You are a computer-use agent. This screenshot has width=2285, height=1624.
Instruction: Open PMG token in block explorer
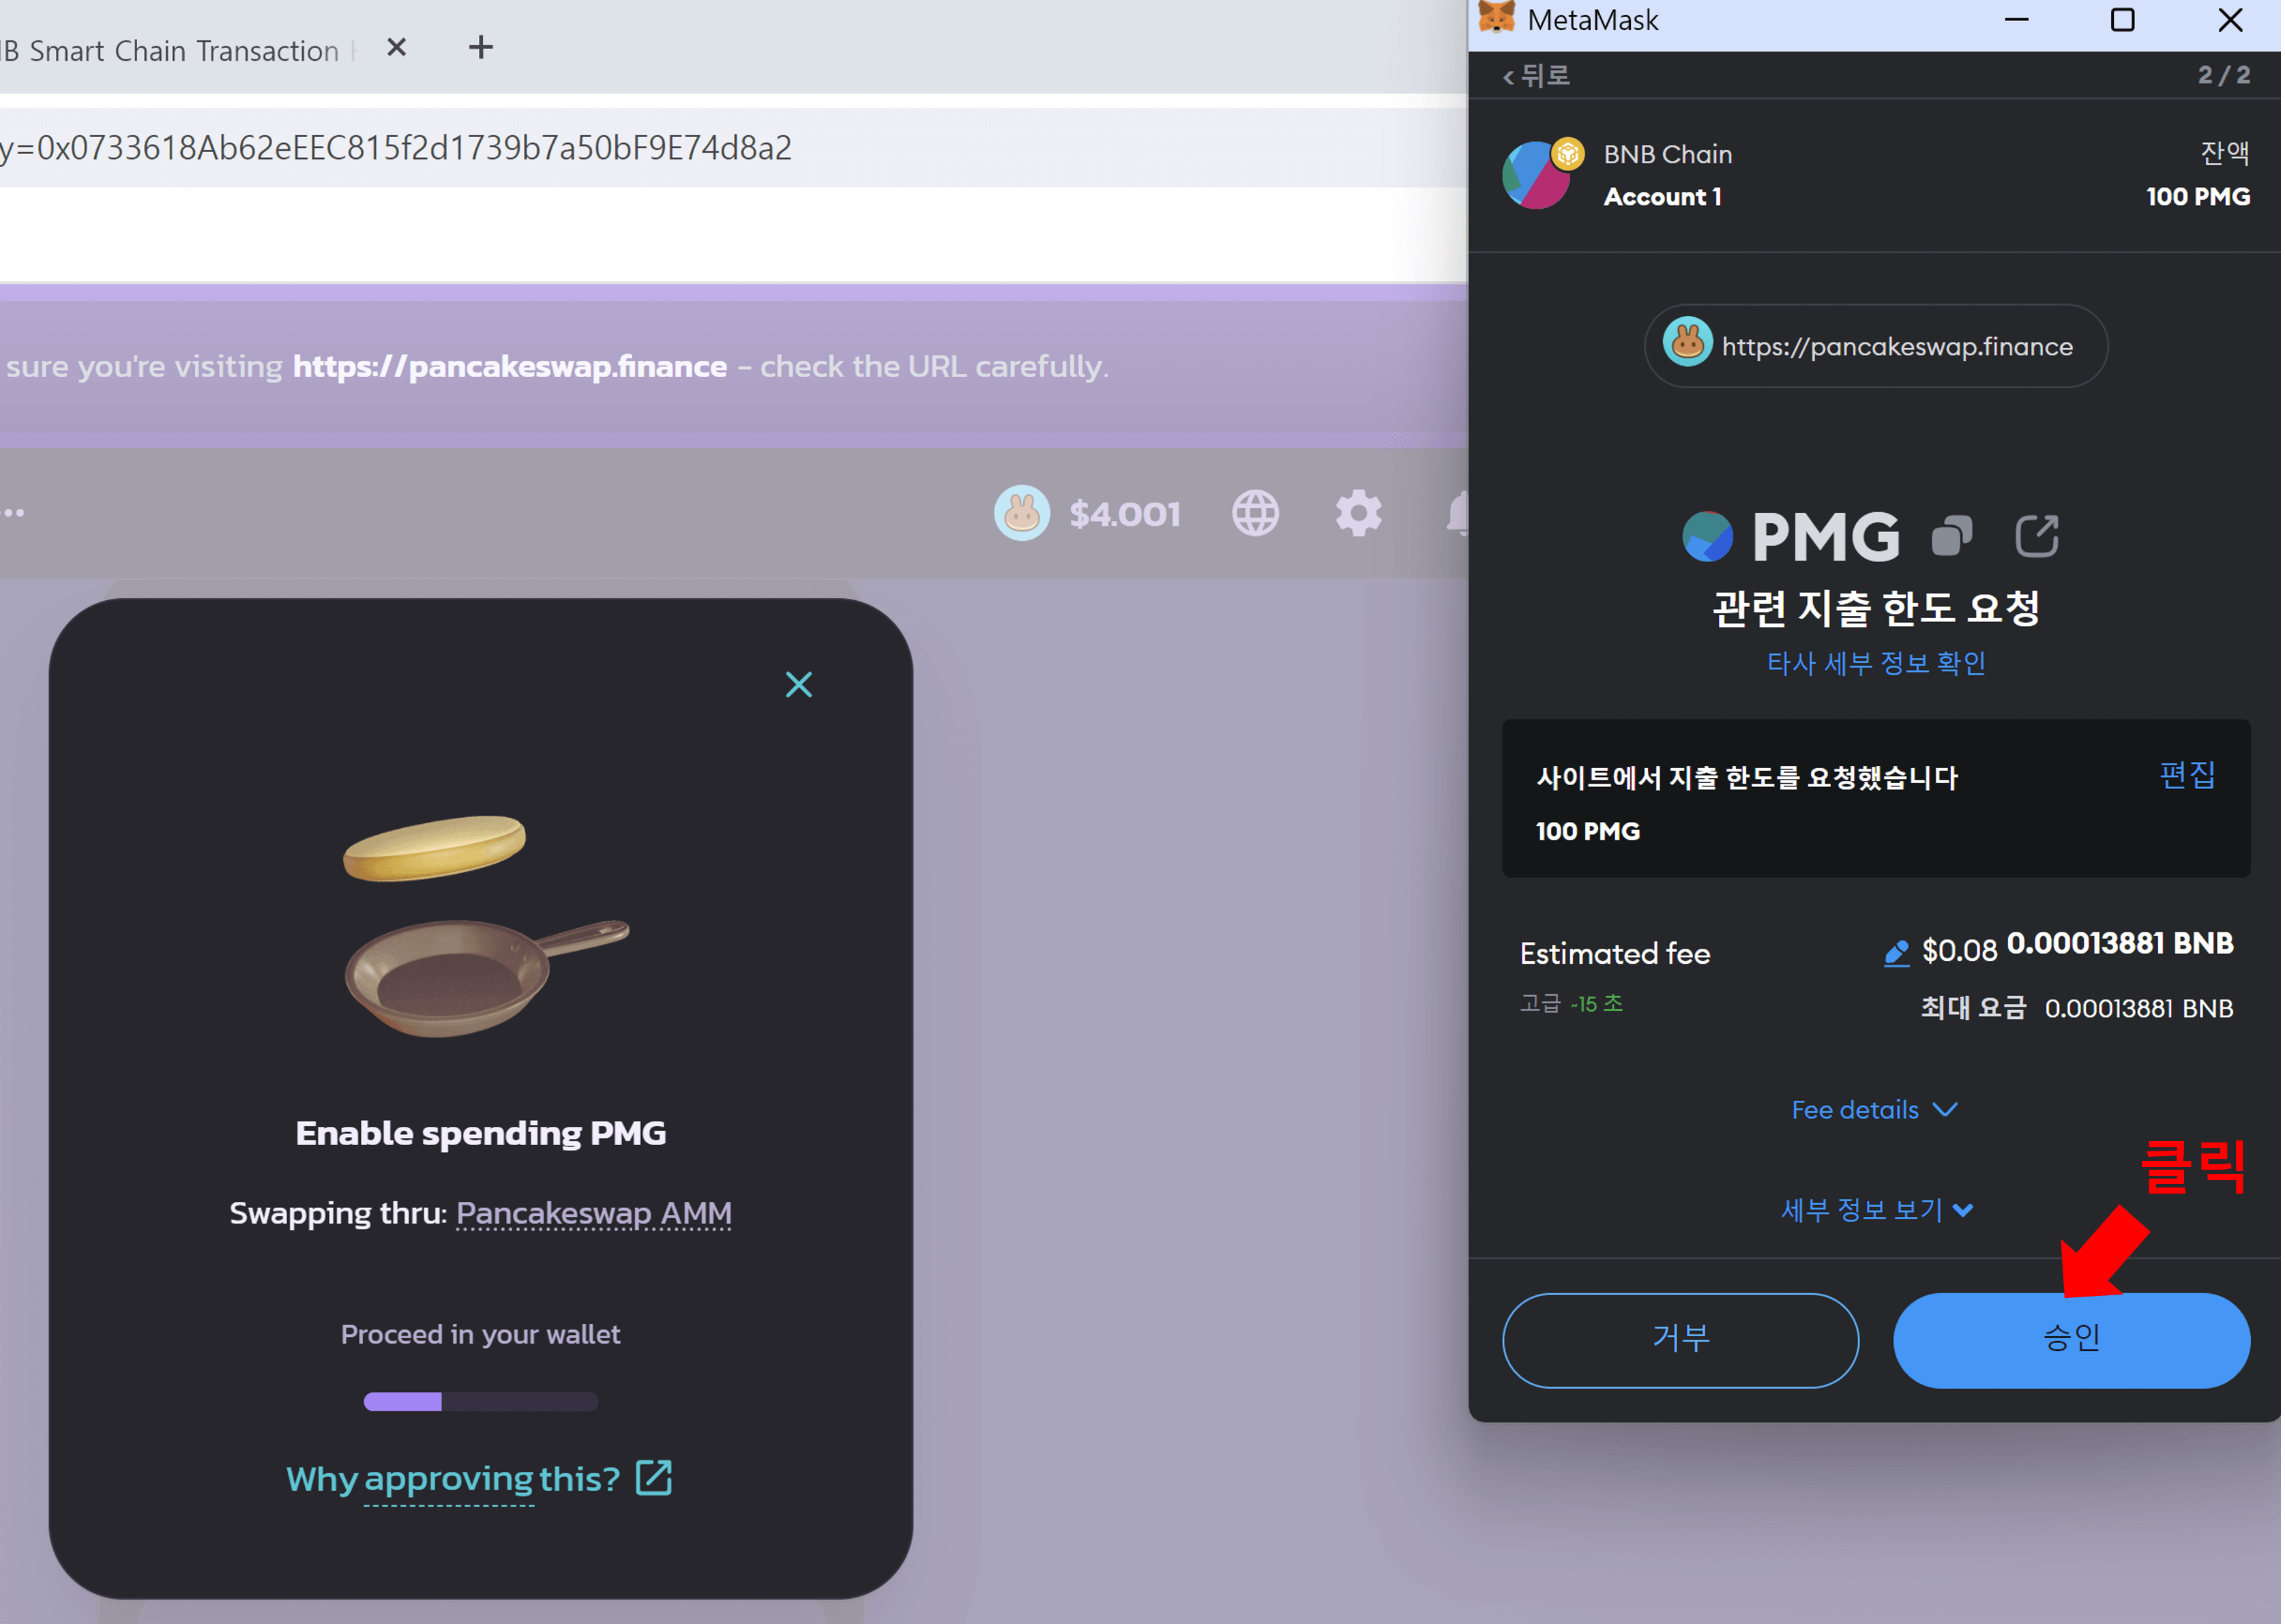click(2036, 536)
